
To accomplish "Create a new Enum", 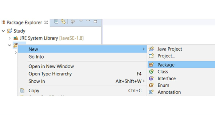I will (x=181, y=85).
